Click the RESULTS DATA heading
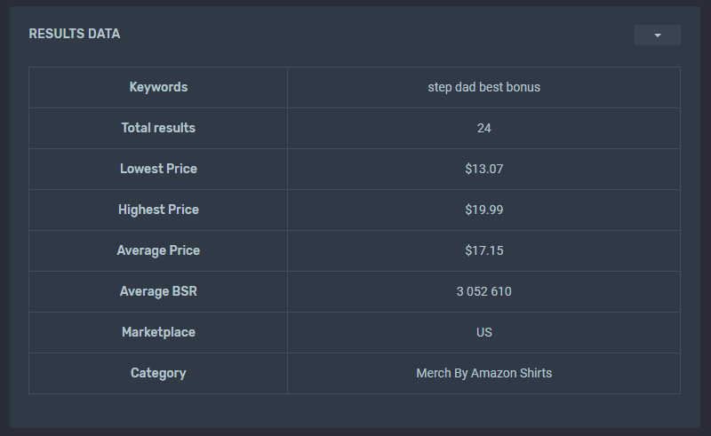This screenshot has width=711, height=436. click(75, 34)
